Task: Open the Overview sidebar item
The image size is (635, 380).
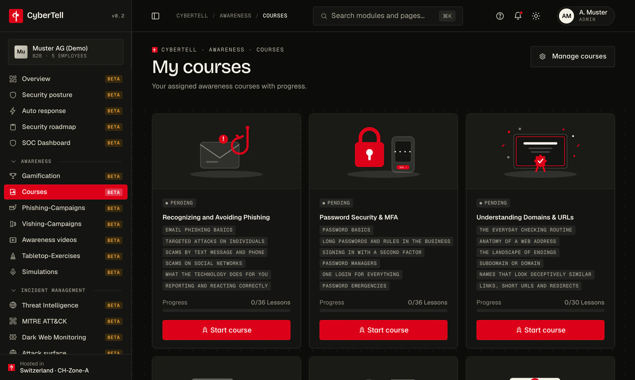Action: (x=66, y=79)
